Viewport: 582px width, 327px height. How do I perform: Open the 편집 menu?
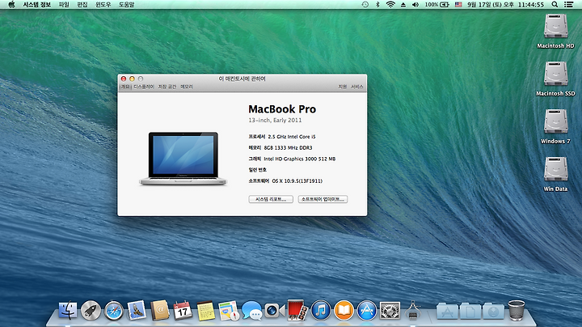tap(82, 5)
